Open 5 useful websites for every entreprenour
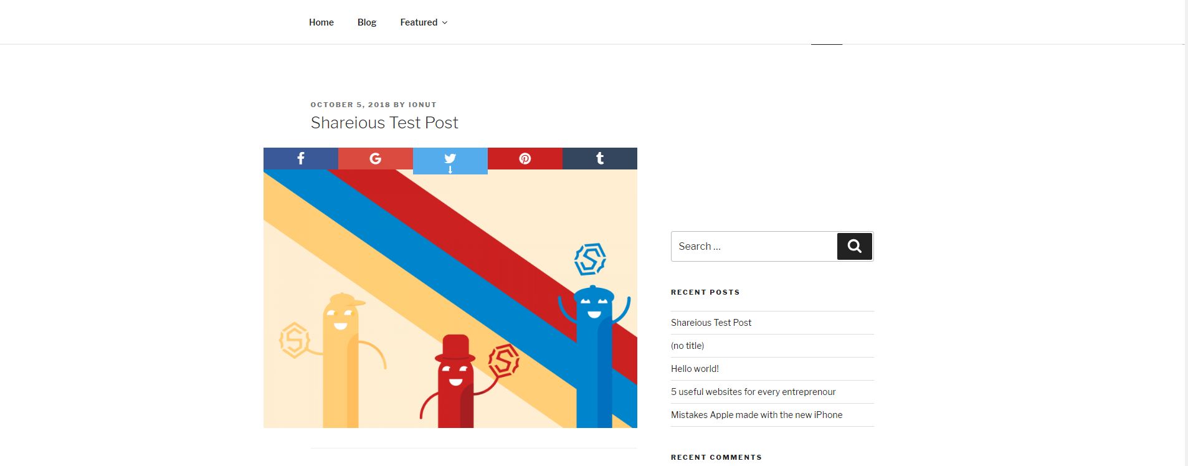1188x466 pixels. [753, 392]
